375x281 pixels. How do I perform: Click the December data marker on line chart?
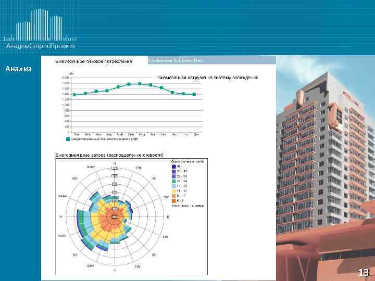point(194,94)
